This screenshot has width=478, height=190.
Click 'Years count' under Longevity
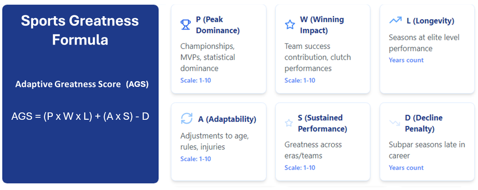click(406, 60)
